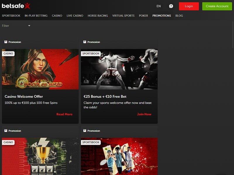Expand the filter chevron arrow
Viewport: 234px width, 175px height.
(x=29, y=26)
